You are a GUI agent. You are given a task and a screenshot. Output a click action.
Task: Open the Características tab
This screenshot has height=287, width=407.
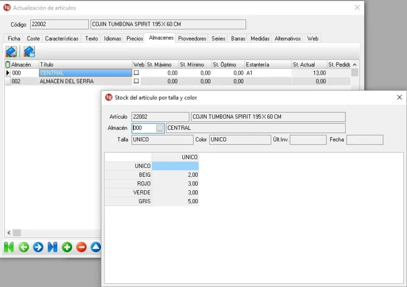pos(61,38)
